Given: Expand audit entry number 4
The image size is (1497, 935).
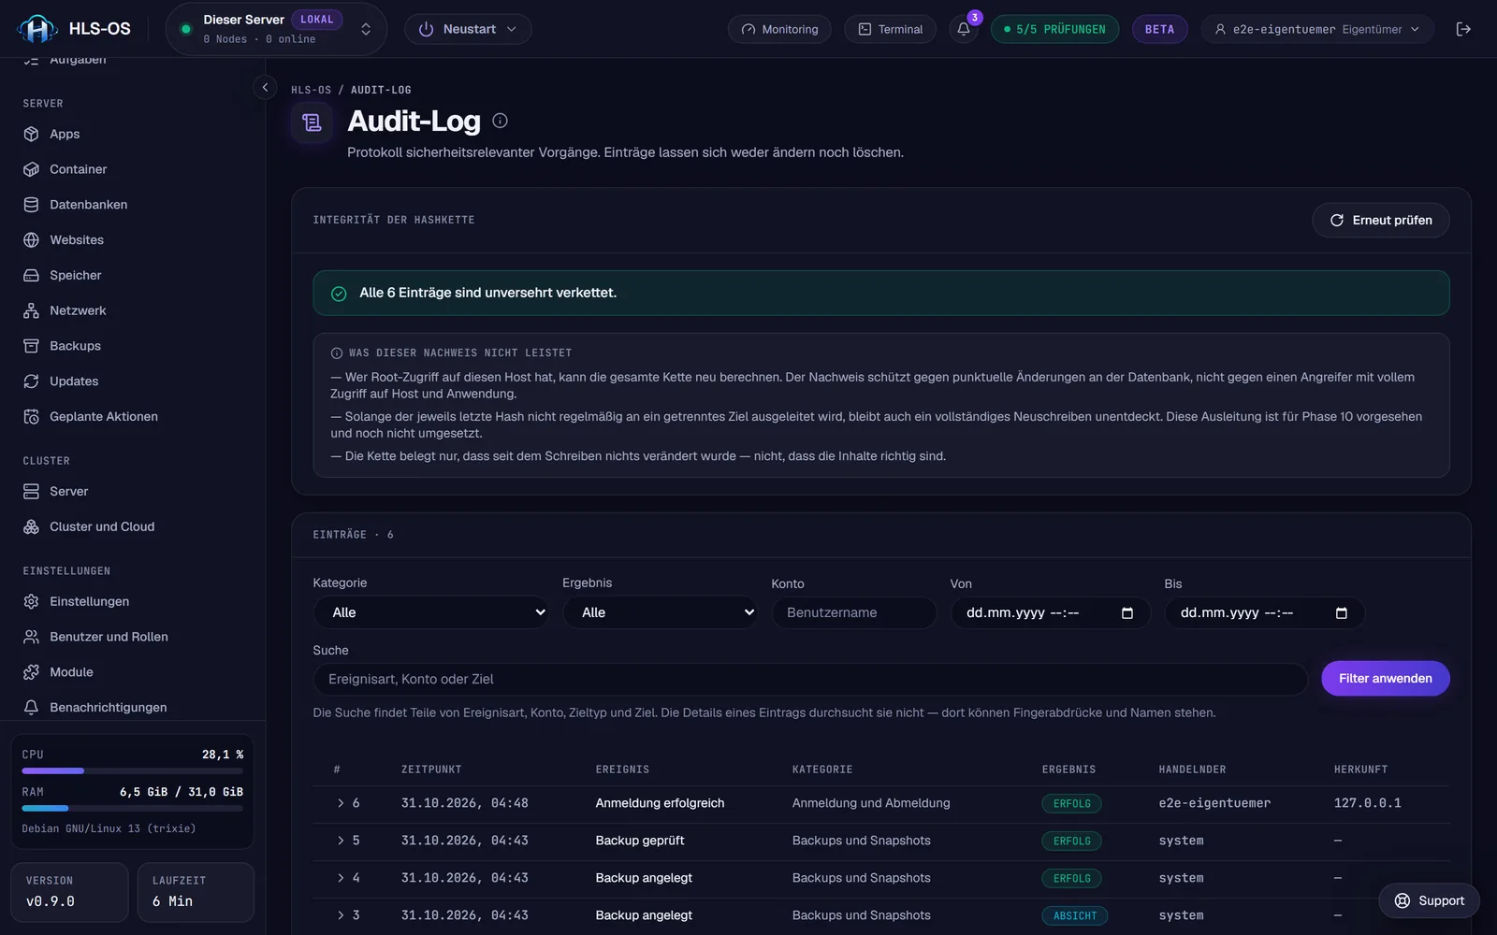Looking at the screenshot, I should coord(341,878).
